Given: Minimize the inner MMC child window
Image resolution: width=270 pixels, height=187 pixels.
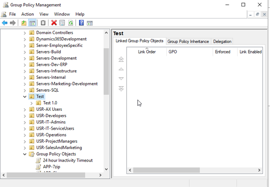Looking at the screenshot, I should point(251,14).
